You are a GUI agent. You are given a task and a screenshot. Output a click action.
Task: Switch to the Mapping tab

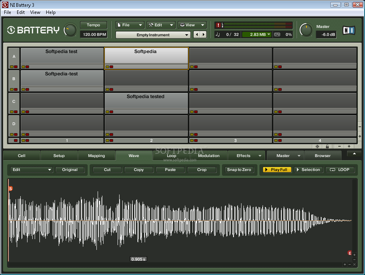coord(96,156)
